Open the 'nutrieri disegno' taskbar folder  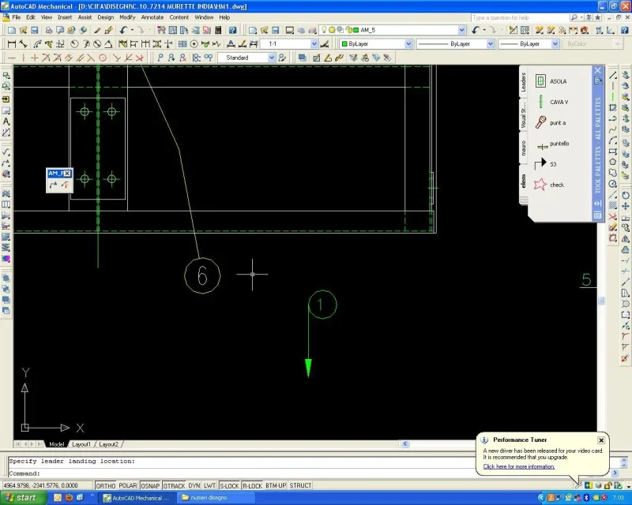(216, 498)
